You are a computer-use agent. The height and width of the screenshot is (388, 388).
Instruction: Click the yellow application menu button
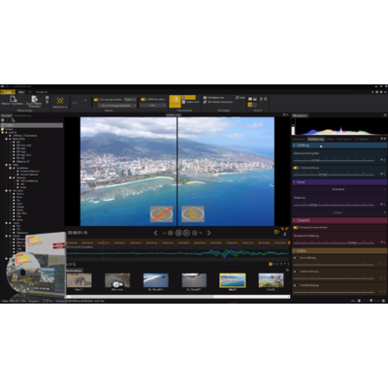click(8, 92)
